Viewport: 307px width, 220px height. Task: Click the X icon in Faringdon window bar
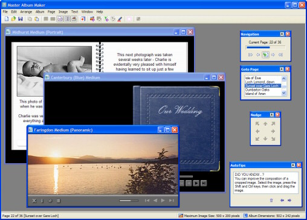click(34, 201)
